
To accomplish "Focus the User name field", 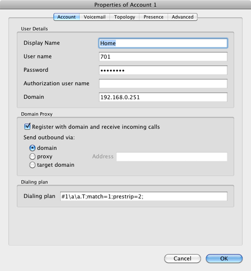I will click(x=163, y=57).
